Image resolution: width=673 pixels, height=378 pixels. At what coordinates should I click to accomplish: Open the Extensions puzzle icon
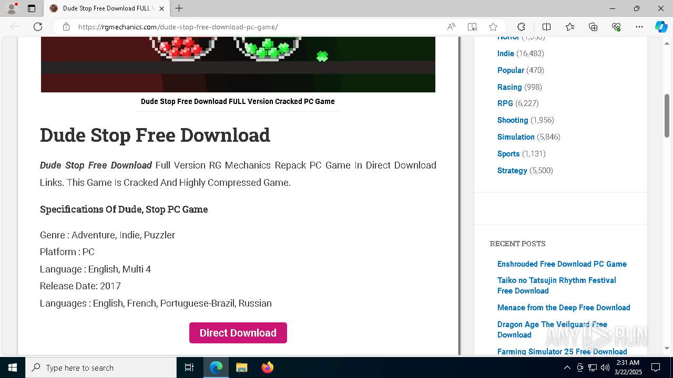[521, 27]
